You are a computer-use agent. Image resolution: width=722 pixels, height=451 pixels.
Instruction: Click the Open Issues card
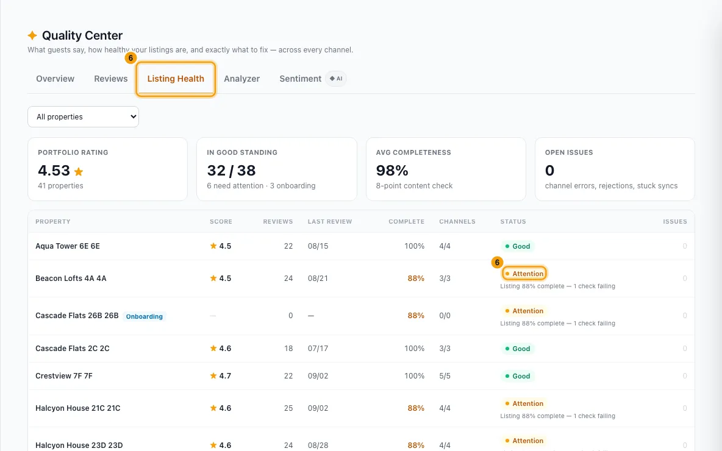click(x=615, y=169)
